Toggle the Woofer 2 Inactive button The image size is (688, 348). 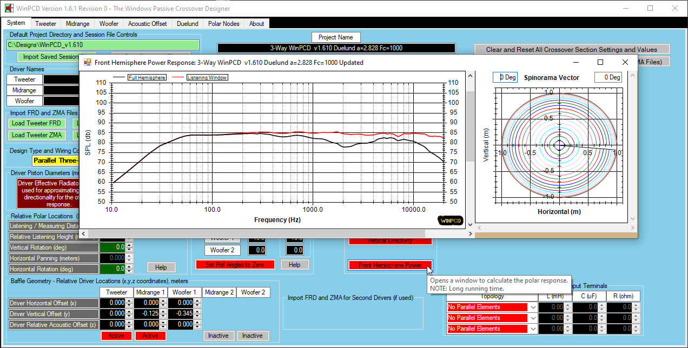point(253,336)
